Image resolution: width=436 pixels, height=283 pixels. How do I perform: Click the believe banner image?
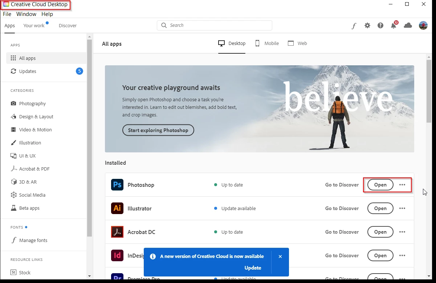click(x=260, y=109)
